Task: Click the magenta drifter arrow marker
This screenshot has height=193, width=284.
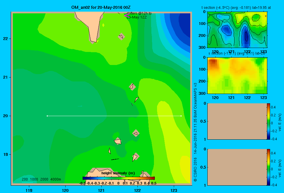Action: click(x=126, y=15)
